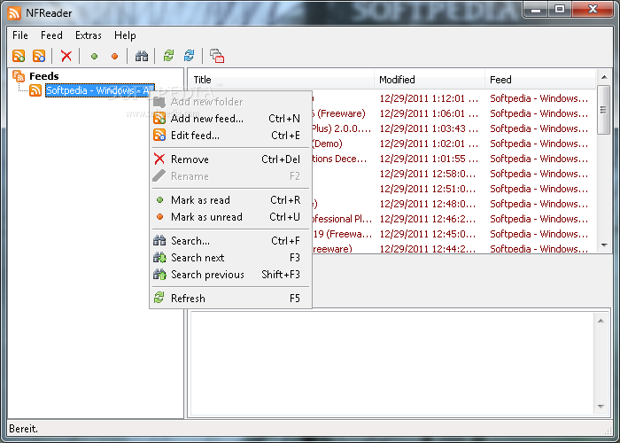This screenshot has width=620, height=443.
Task: Click the 'ofessional Pl...' title cell
Action: [342, 218]
